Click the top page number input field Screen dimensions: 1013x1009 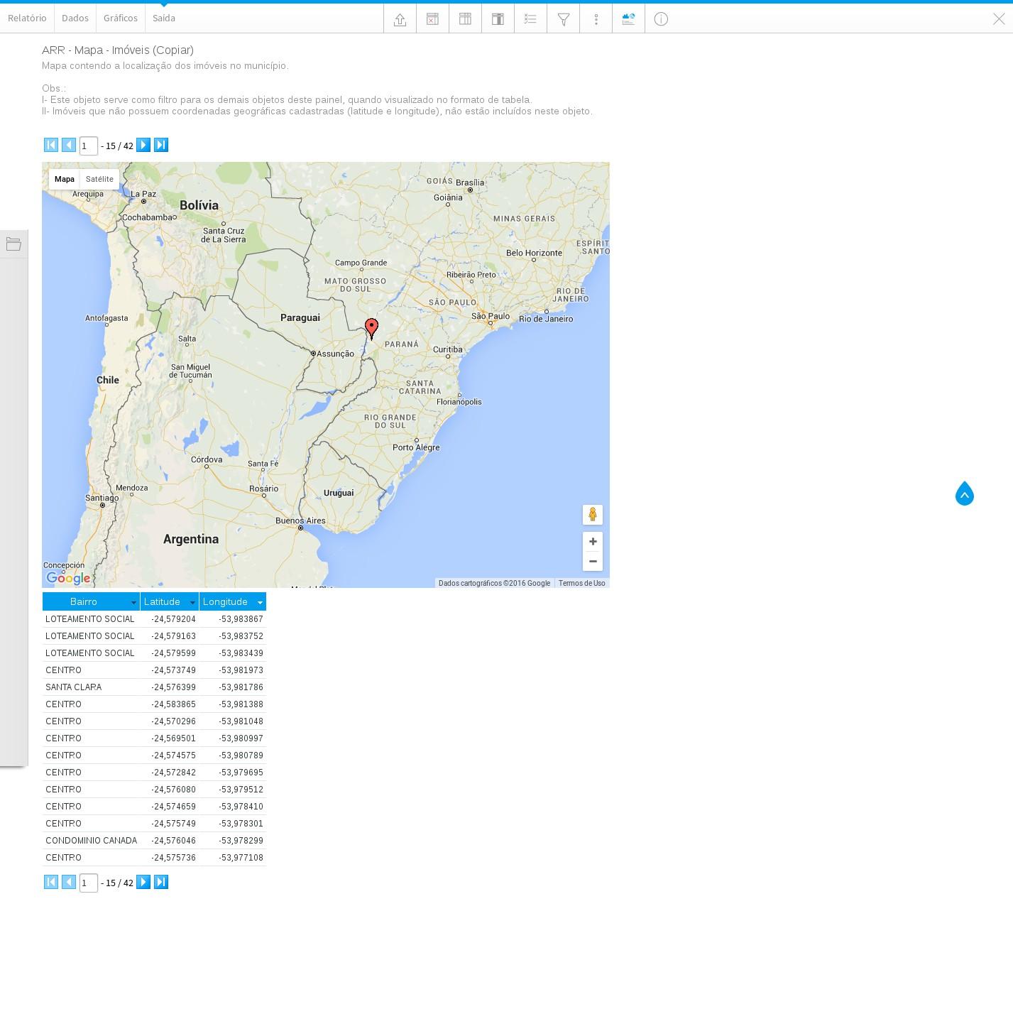coord(88,146)
